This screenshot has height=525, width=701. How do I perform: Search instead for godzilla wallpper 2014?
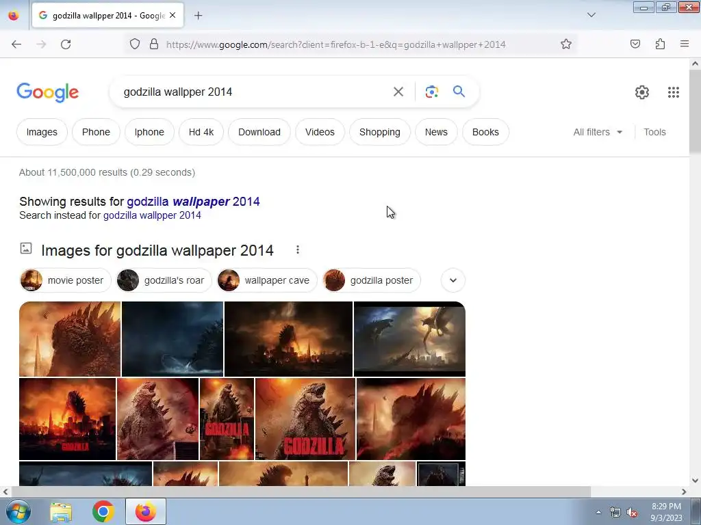(152, 215)
